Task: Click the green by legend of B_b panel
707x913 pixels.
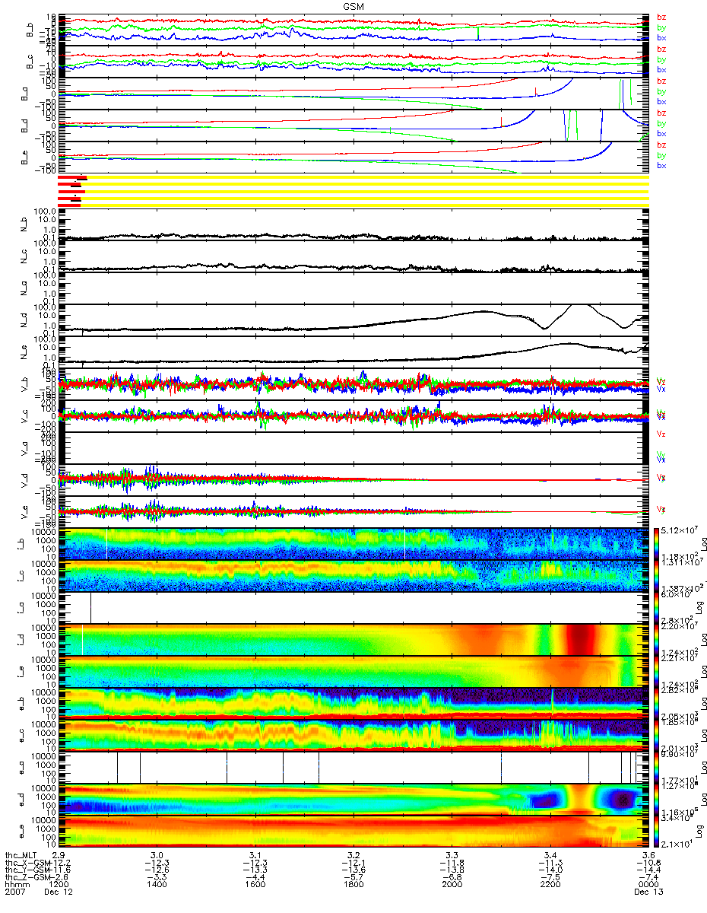Action: pos(661,27)
